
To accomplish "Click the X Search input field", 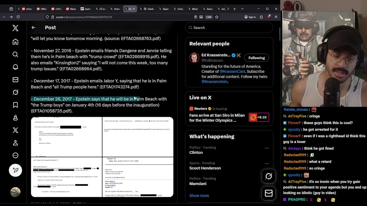I will (229, 28).
